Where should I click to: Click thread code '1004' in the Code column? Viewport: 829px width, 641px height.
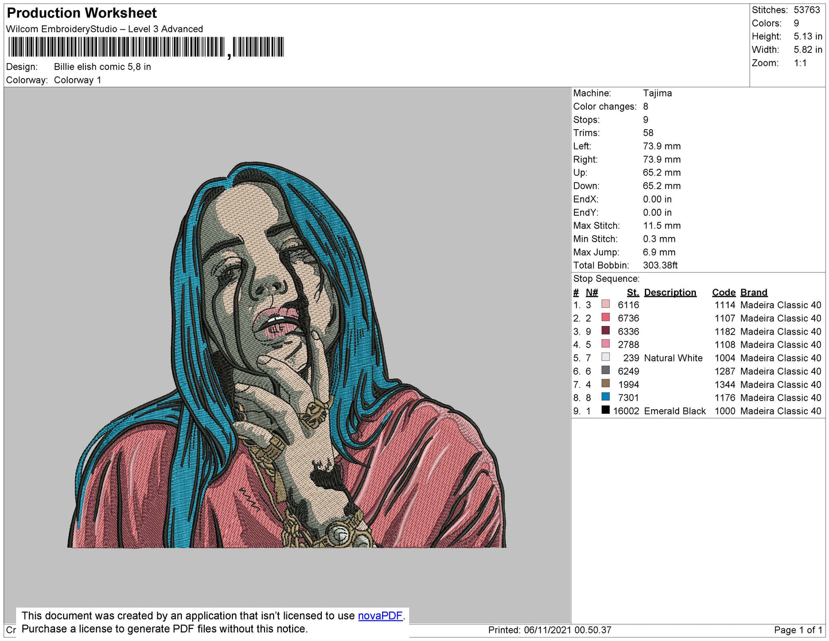pos(725,358)
